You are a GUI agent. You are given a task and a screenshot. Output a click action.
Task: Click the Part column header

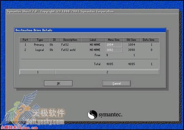[x=25, y=40]
